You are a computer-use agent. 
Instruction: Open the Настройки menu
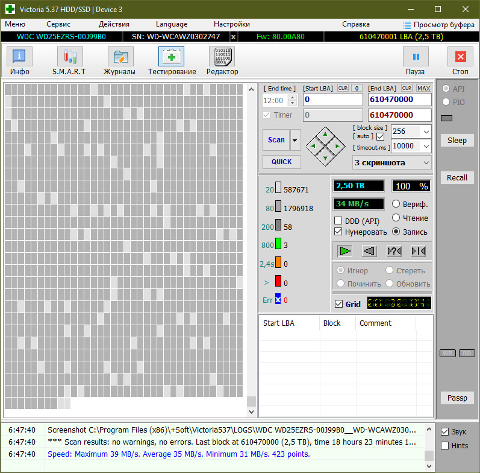(232, 24)
